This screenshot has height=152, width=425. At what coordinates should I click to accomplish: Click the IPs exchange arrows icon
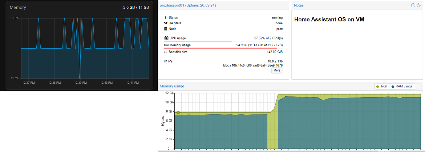[x=165, y=61]
